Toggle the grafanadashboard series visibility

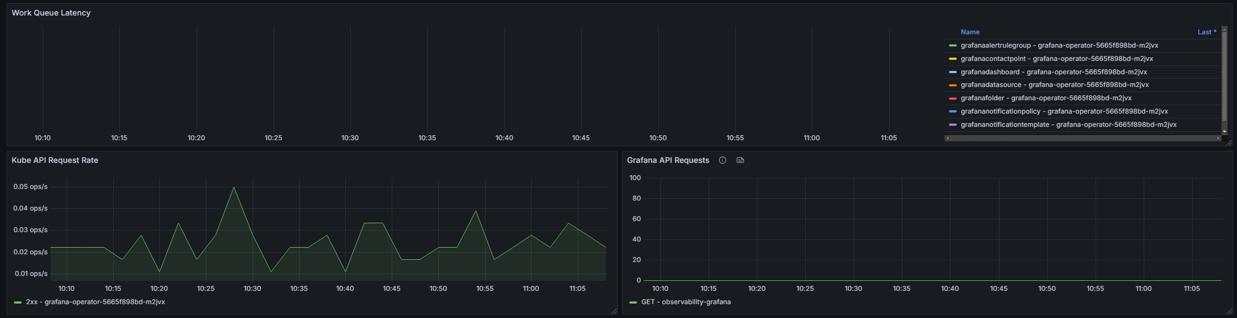click(1054, 72)
